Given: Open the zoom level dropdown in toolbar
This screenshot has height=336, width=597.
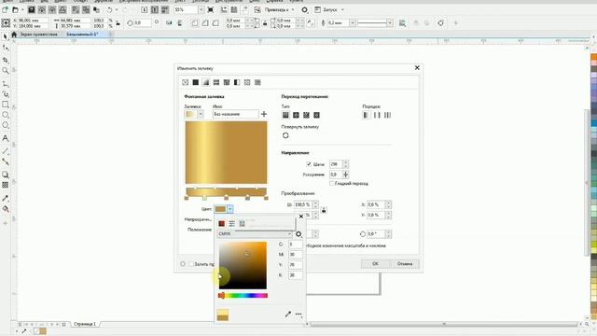Looking at the screenshot, I should [201, 9].
